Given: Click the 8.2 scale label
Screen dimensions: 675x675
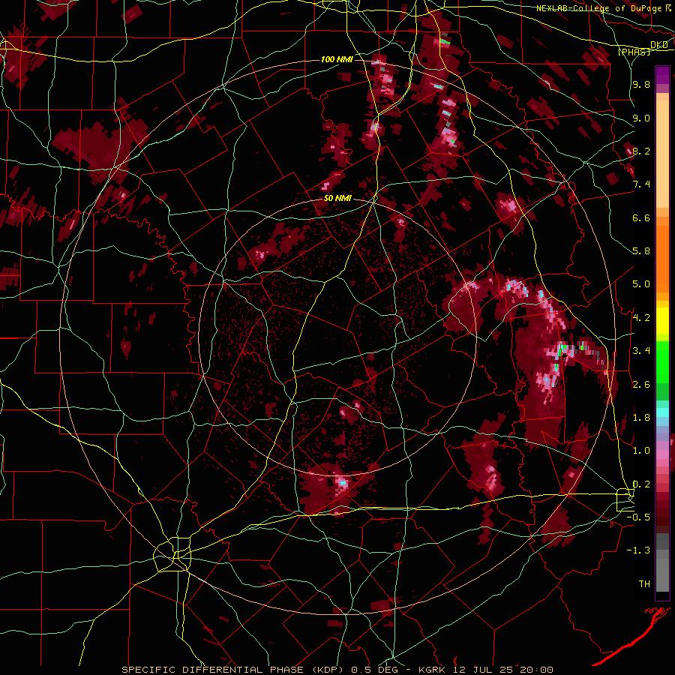Looking at the screenshot, I should pos(641,151).
